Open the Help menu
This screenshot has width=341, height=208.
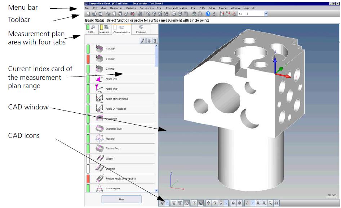pyautogui.click(x=246, y=8)
